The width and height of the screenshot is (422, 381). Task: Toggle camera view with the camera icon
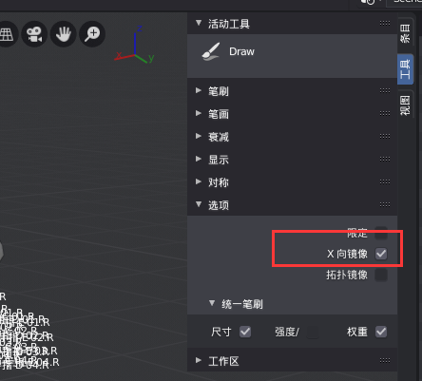pyautogui.click(x=34, y=34)
